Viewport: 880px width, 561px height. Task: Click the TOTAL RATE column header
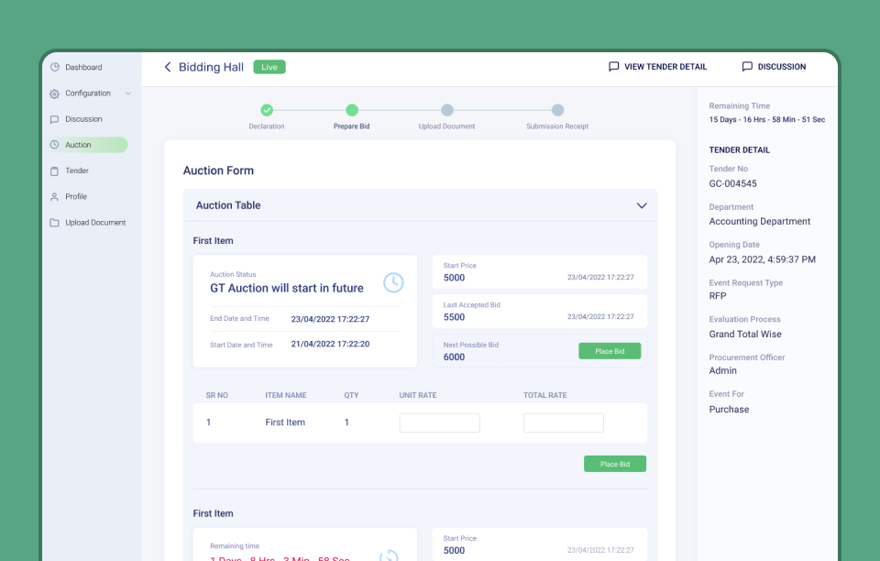coord(544,395)
